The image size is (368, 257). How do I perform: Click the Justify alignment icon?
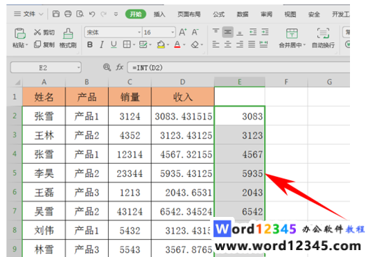(252, 44)
